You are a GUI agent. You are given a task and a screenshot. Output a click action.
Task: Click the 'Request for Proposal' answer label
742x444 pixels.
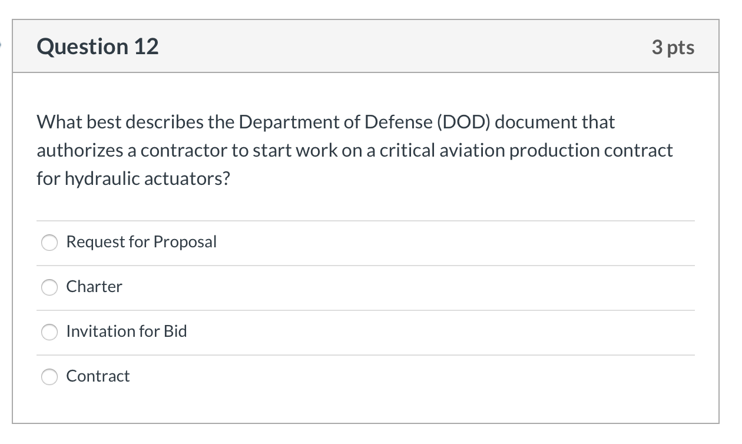141,242
